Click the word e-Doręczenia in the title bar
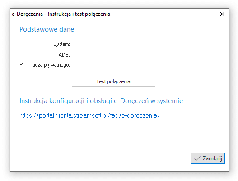Image resolution: width=238 pixels, height=181 pixels. click(27, 14)
